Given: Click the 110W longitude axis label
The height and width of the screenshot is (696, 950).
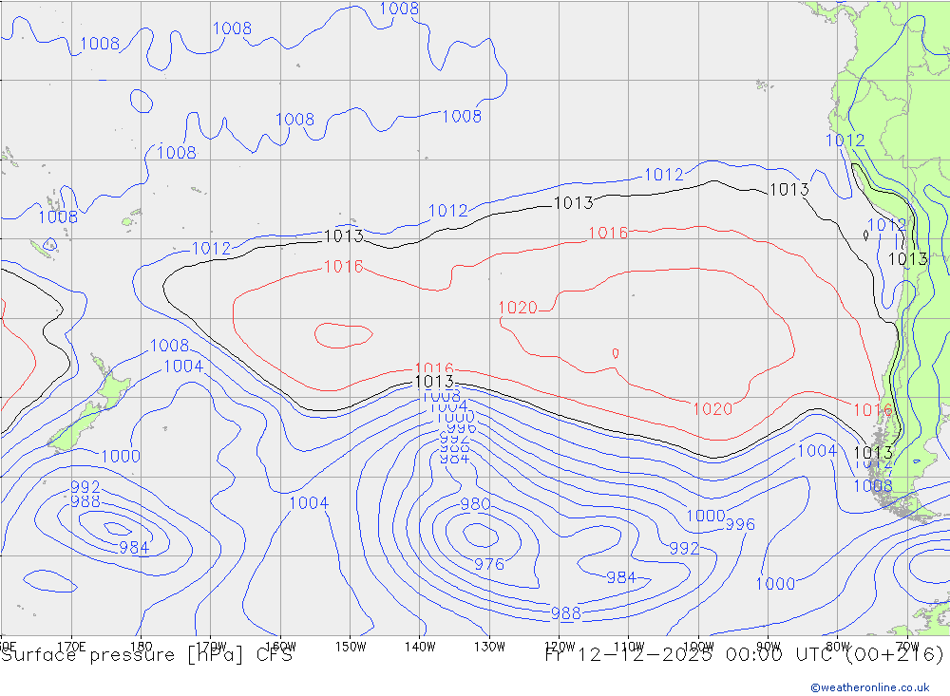Looking at the screenshot, I should coord(629,647).
